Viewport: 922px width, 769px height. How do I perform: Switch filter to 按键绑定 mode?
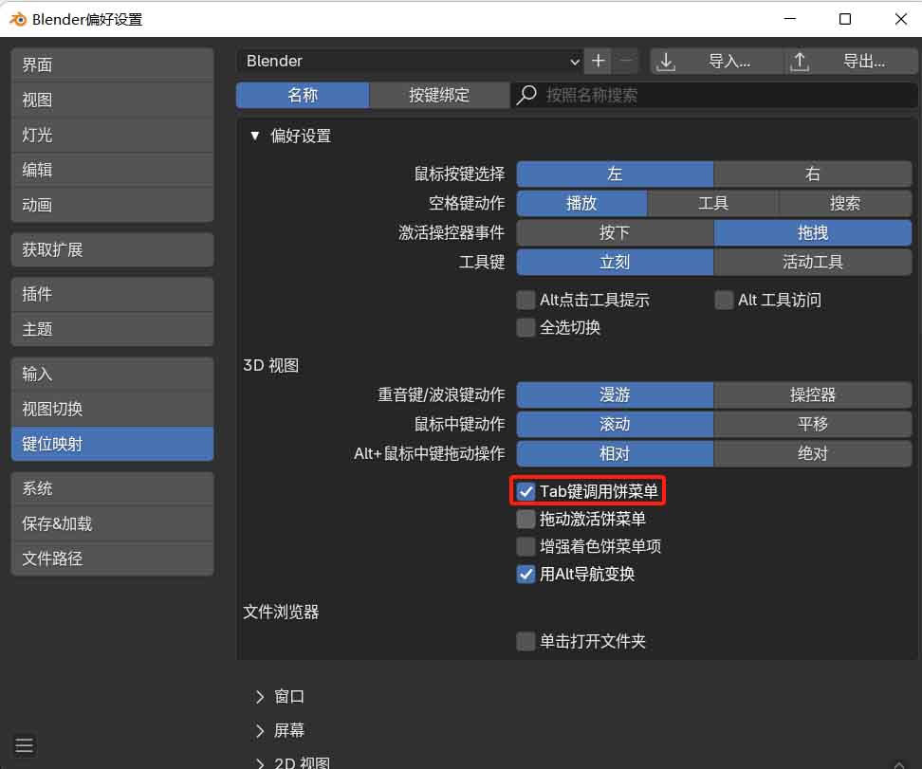(x=439, y=95)
